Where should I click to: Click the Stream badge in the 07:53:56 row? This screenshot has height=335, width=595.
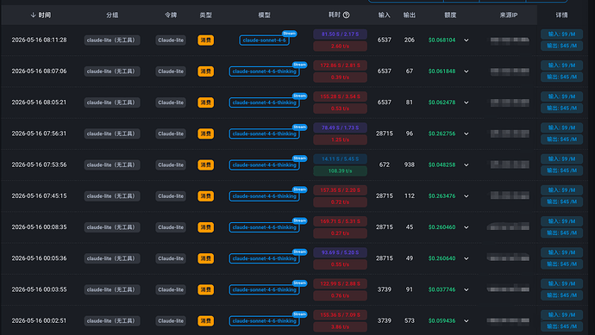click(x=299, y=158)
